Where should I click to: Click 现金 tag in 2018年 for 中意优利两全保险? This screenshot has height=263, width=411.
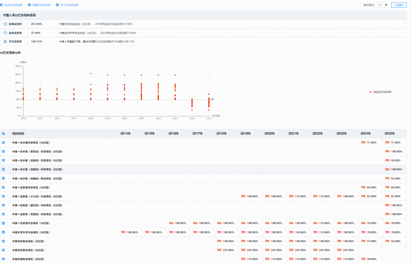click(219, 241)
